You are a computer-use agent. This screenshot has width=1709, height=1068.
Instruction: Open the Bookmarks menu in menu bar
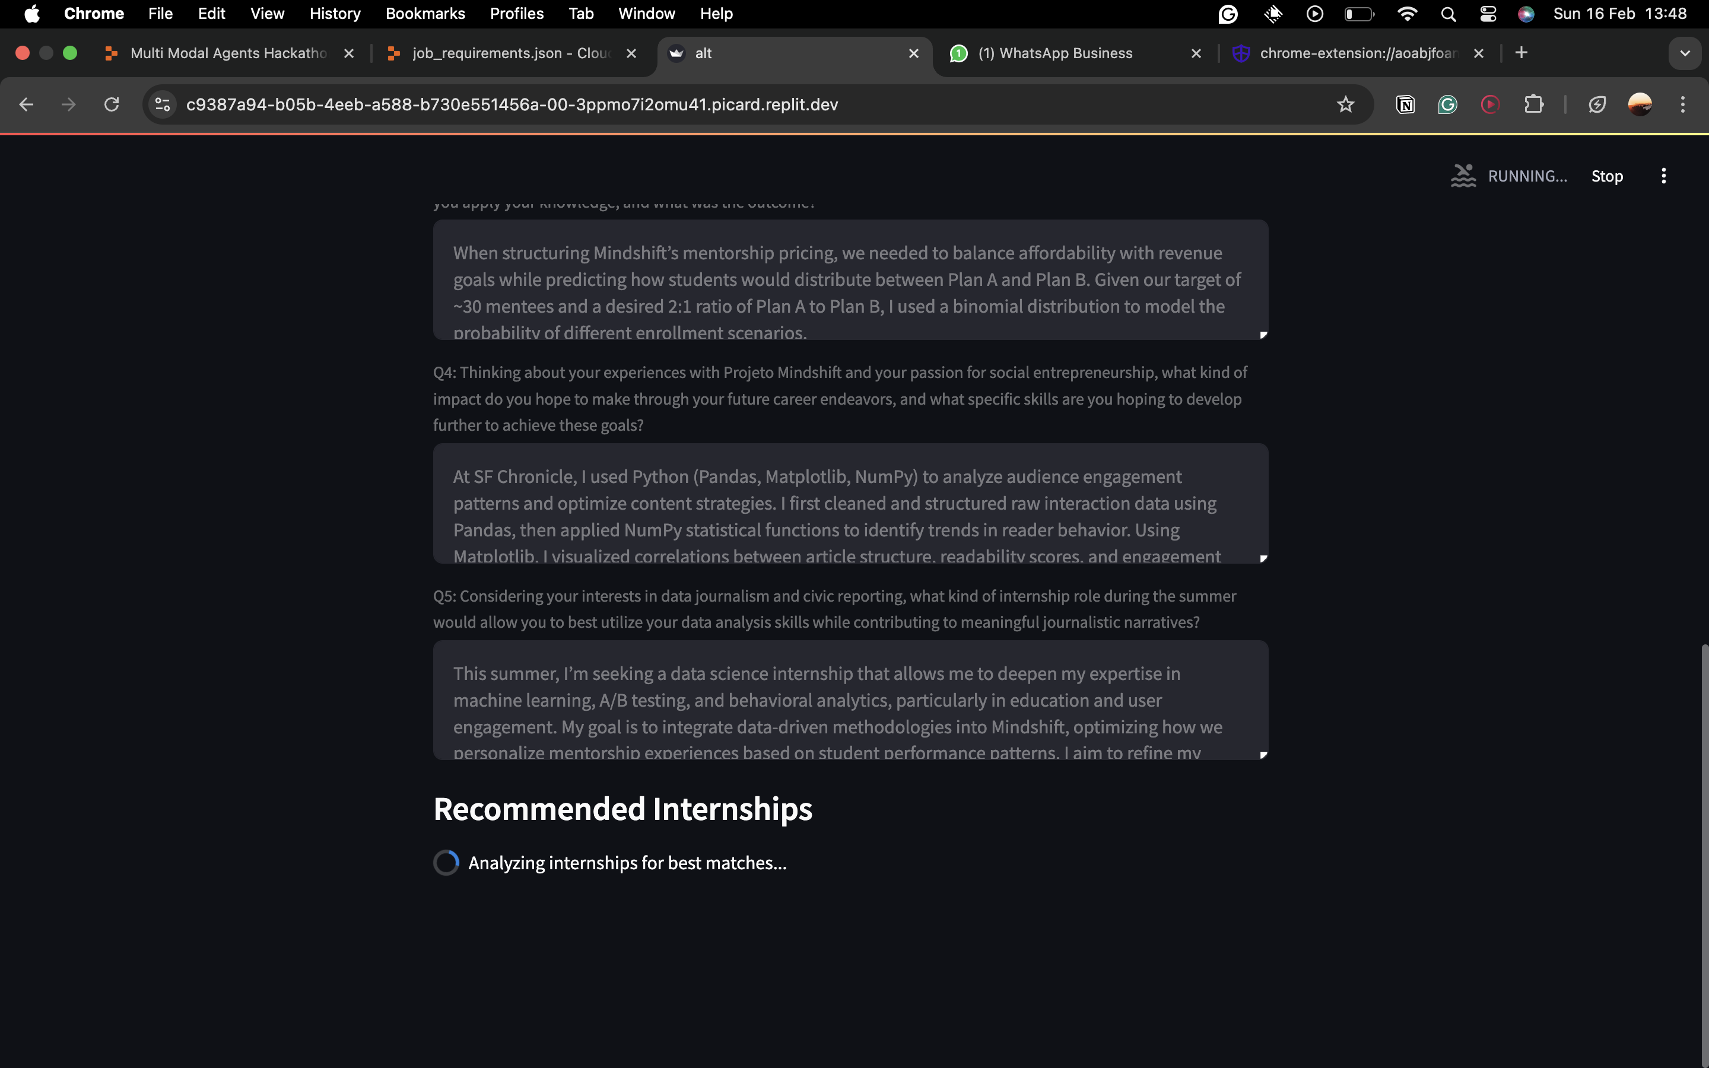[425, 14]
